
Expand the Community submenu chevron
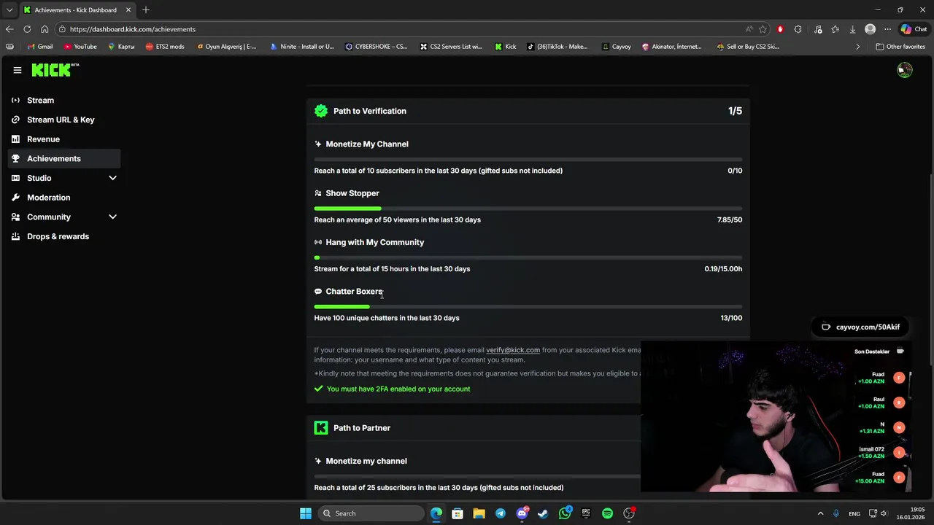pos(112,217)
